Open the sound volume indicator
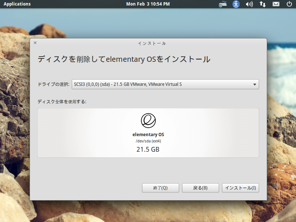296x222 pixels. click(249, 4)
